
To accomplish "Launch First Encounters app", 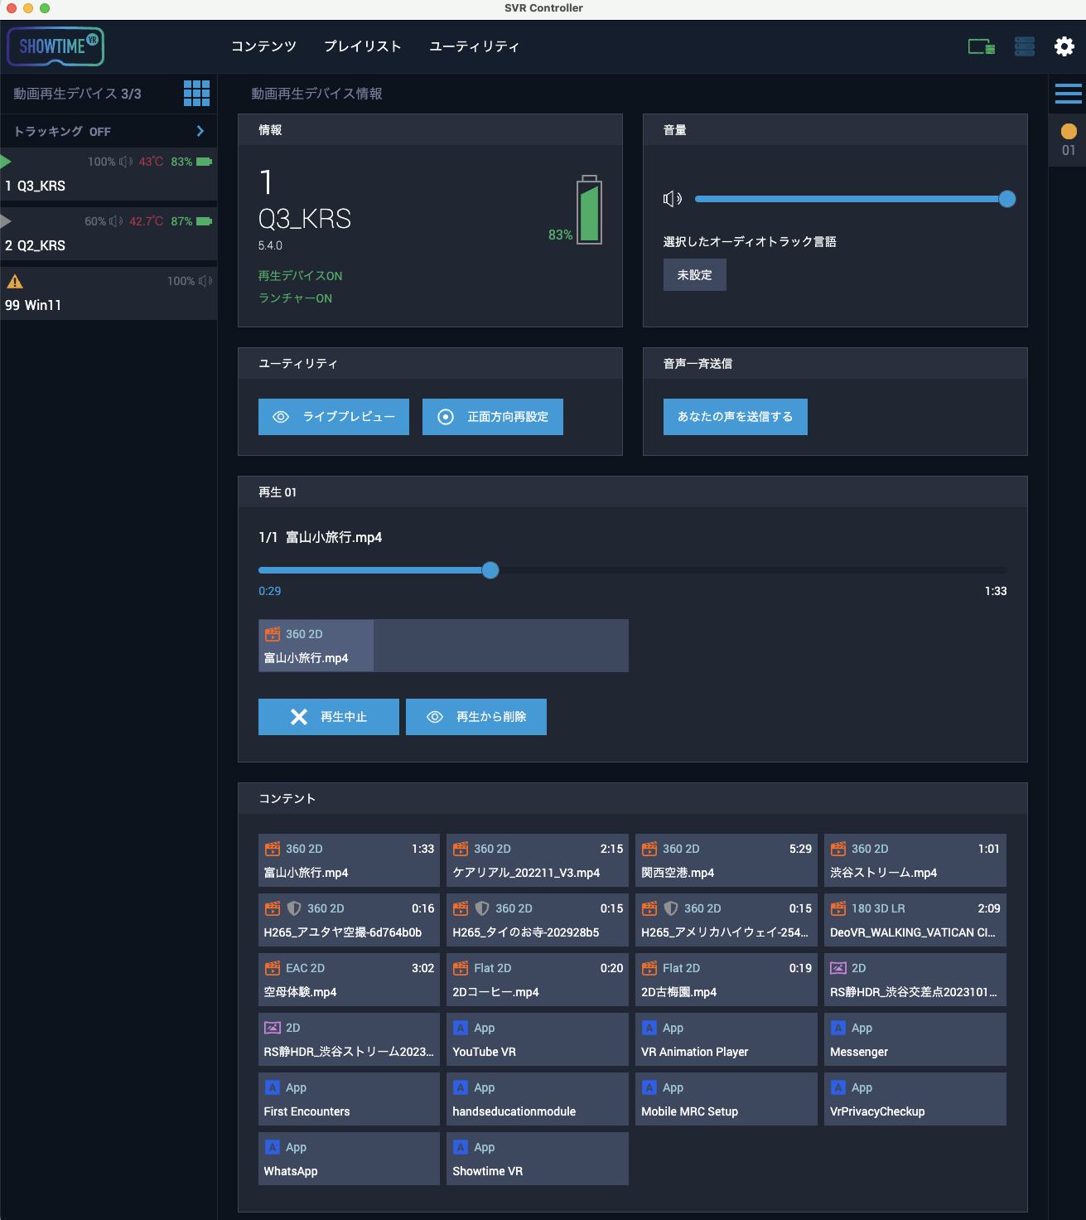I will pyautogui.click(x=349, y=1099).
